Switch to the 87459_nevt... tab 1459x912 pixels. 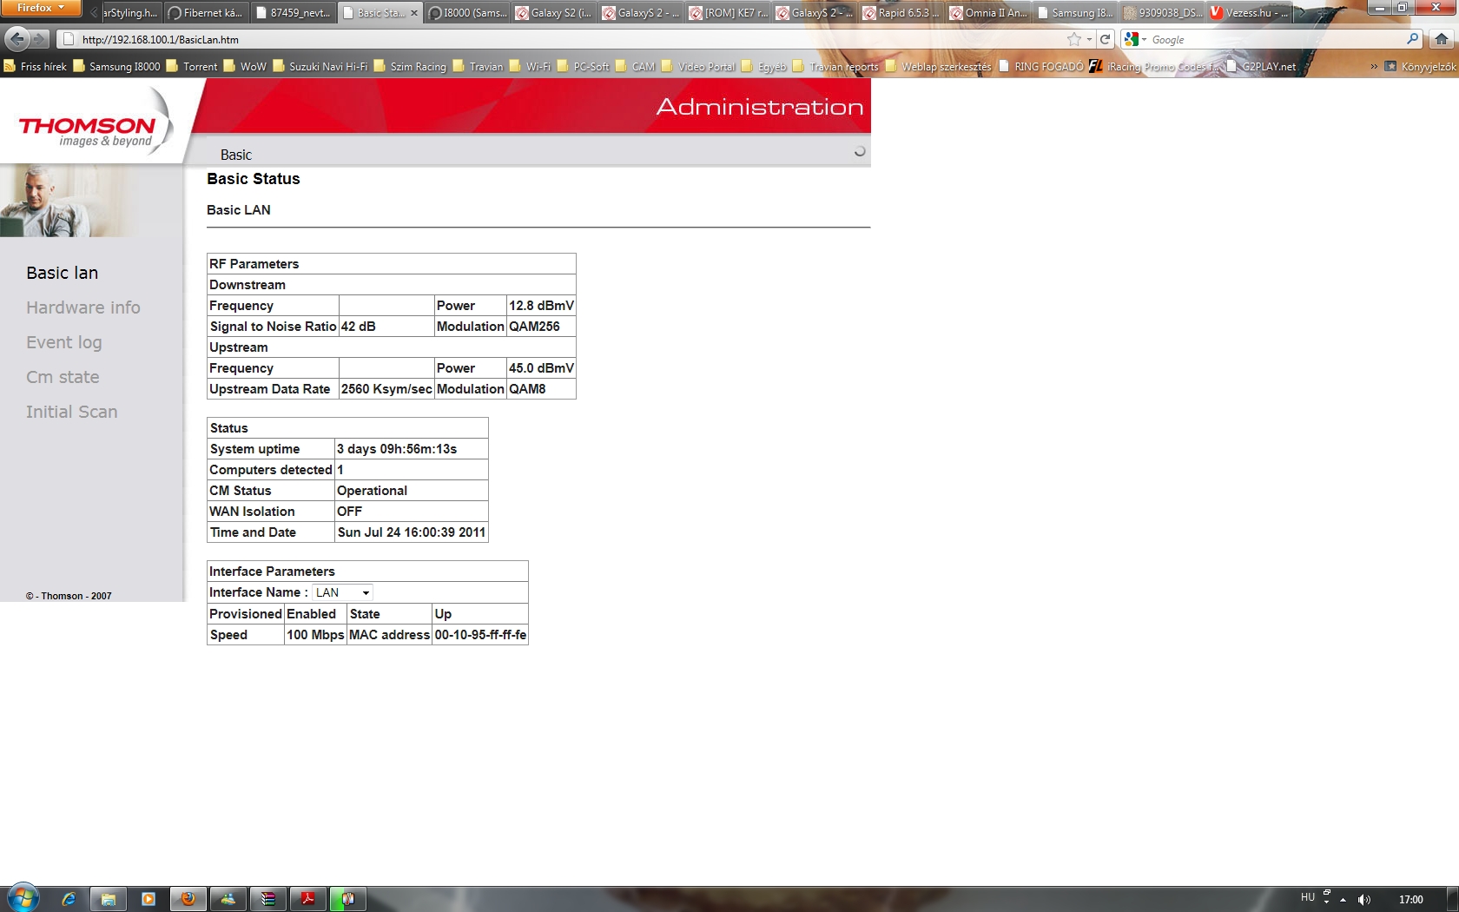click(293, 13)
